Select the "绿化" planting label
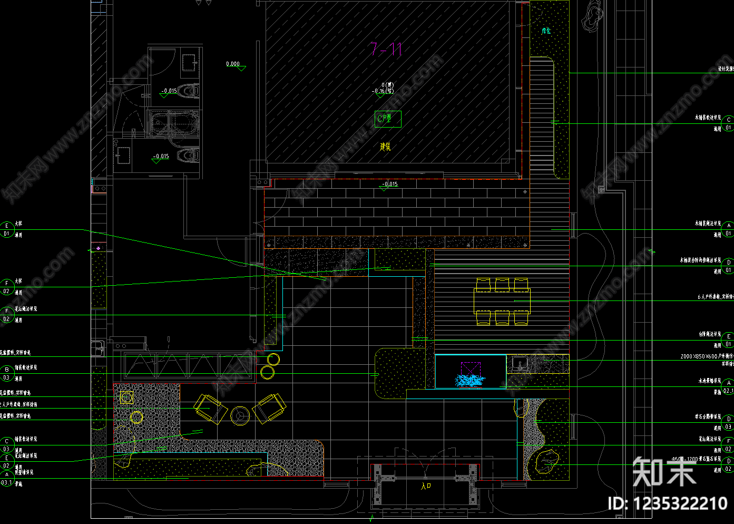 pos(546,31)
